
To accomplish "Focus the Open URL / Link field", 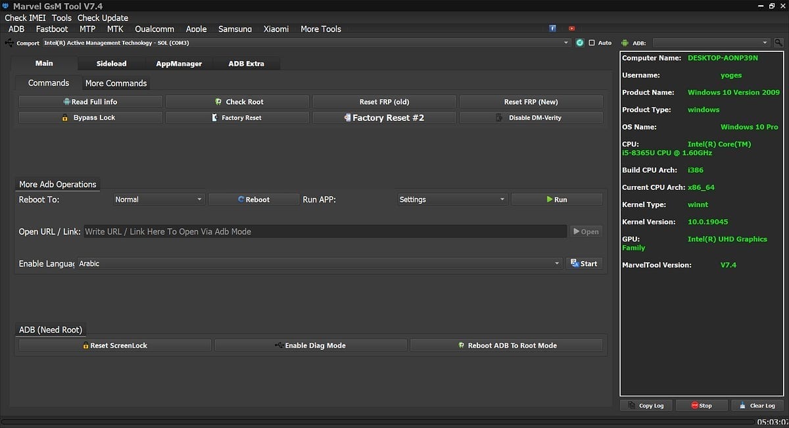I will (325, 231).
